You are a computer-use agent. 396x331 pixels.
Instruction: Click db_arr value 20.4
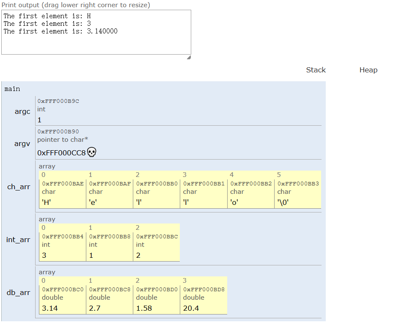click(x=191, y=308)
